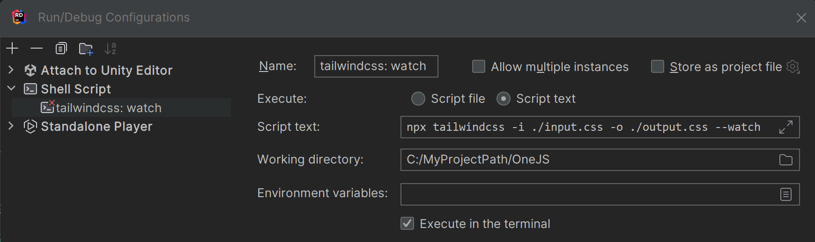Sort configurations alphabetically

click(x=110, y=49)
